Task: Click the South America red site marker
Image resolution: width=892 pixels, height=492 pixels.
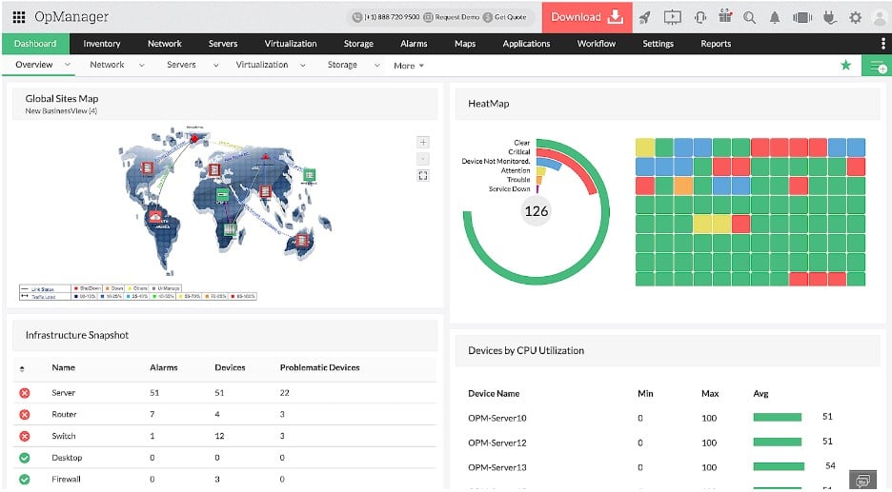Action: click(155, 216)
